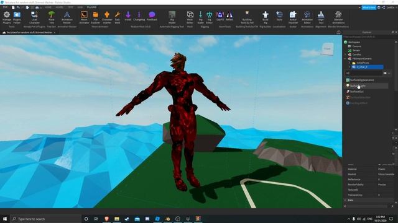
Task: Select the GapFill tool
Action: coord(220,16)
